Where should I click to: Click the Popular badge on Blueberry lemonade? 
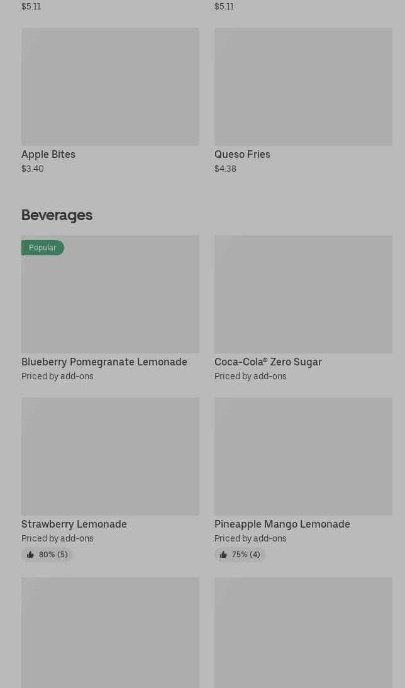coord(43,248)
